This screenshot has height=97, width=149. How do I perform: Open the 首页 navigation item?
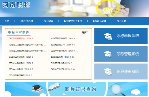[x=7, y=21]
